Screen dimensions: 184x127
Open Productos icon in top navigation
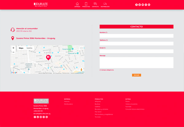pos(86,4)
